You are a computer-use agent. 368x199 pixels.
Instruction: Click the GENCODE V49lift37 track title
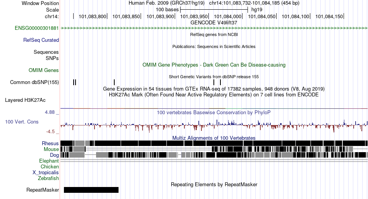click(x=214, y=23)
